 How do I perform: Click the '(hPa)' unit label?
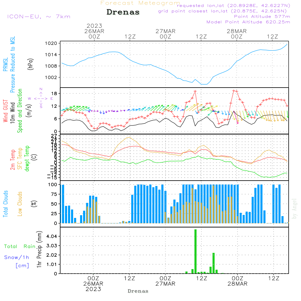[30, 64]
